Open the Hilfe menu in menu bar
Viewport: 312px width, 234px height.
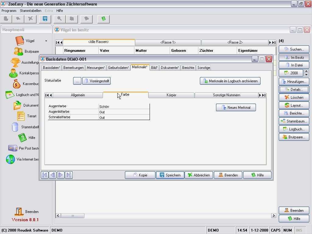pyautogui.click(x=59, y=11)
